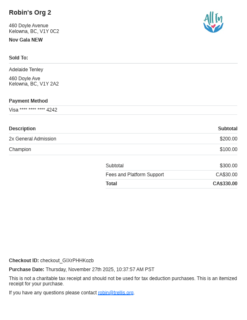Click the Subtotal column header
The image size is (247, 320).
click(x=227, y=129)
